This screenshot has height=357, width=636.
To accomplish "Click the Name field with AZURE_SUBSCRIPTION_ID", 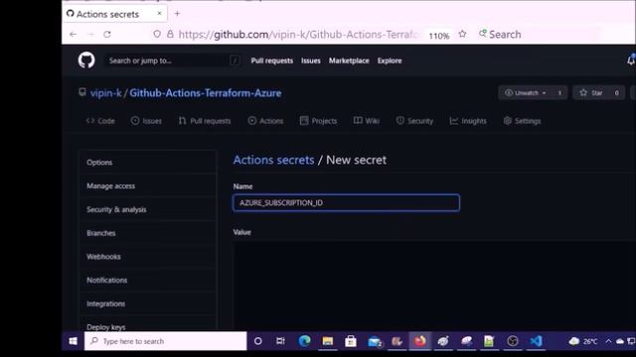I will [347, 202].
